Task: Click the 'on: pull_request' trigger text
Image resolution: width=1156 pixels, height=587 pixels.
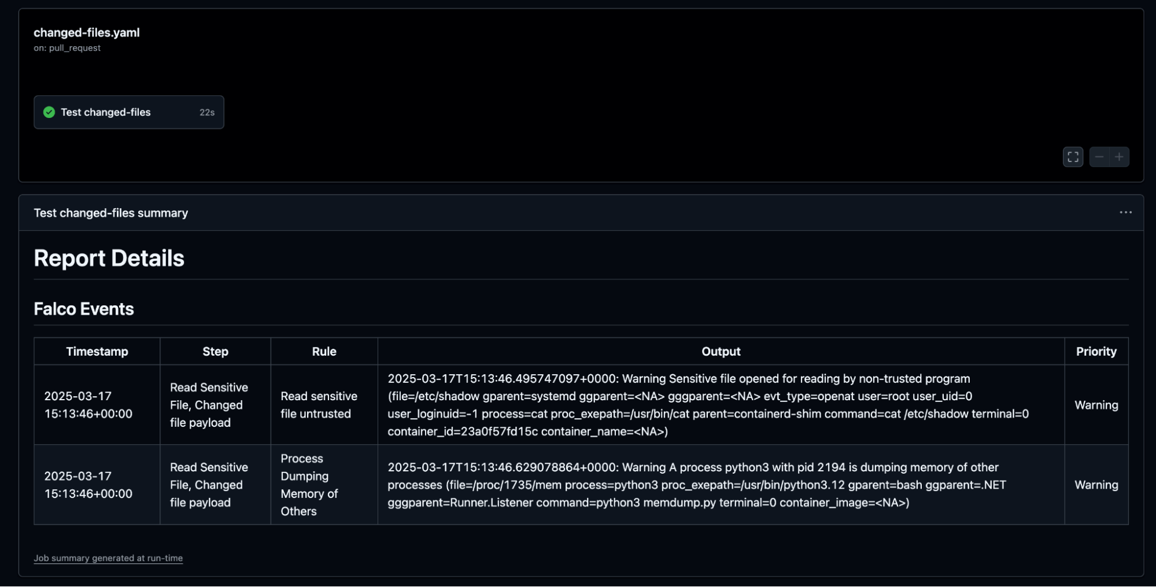Action: pos(67,48)
